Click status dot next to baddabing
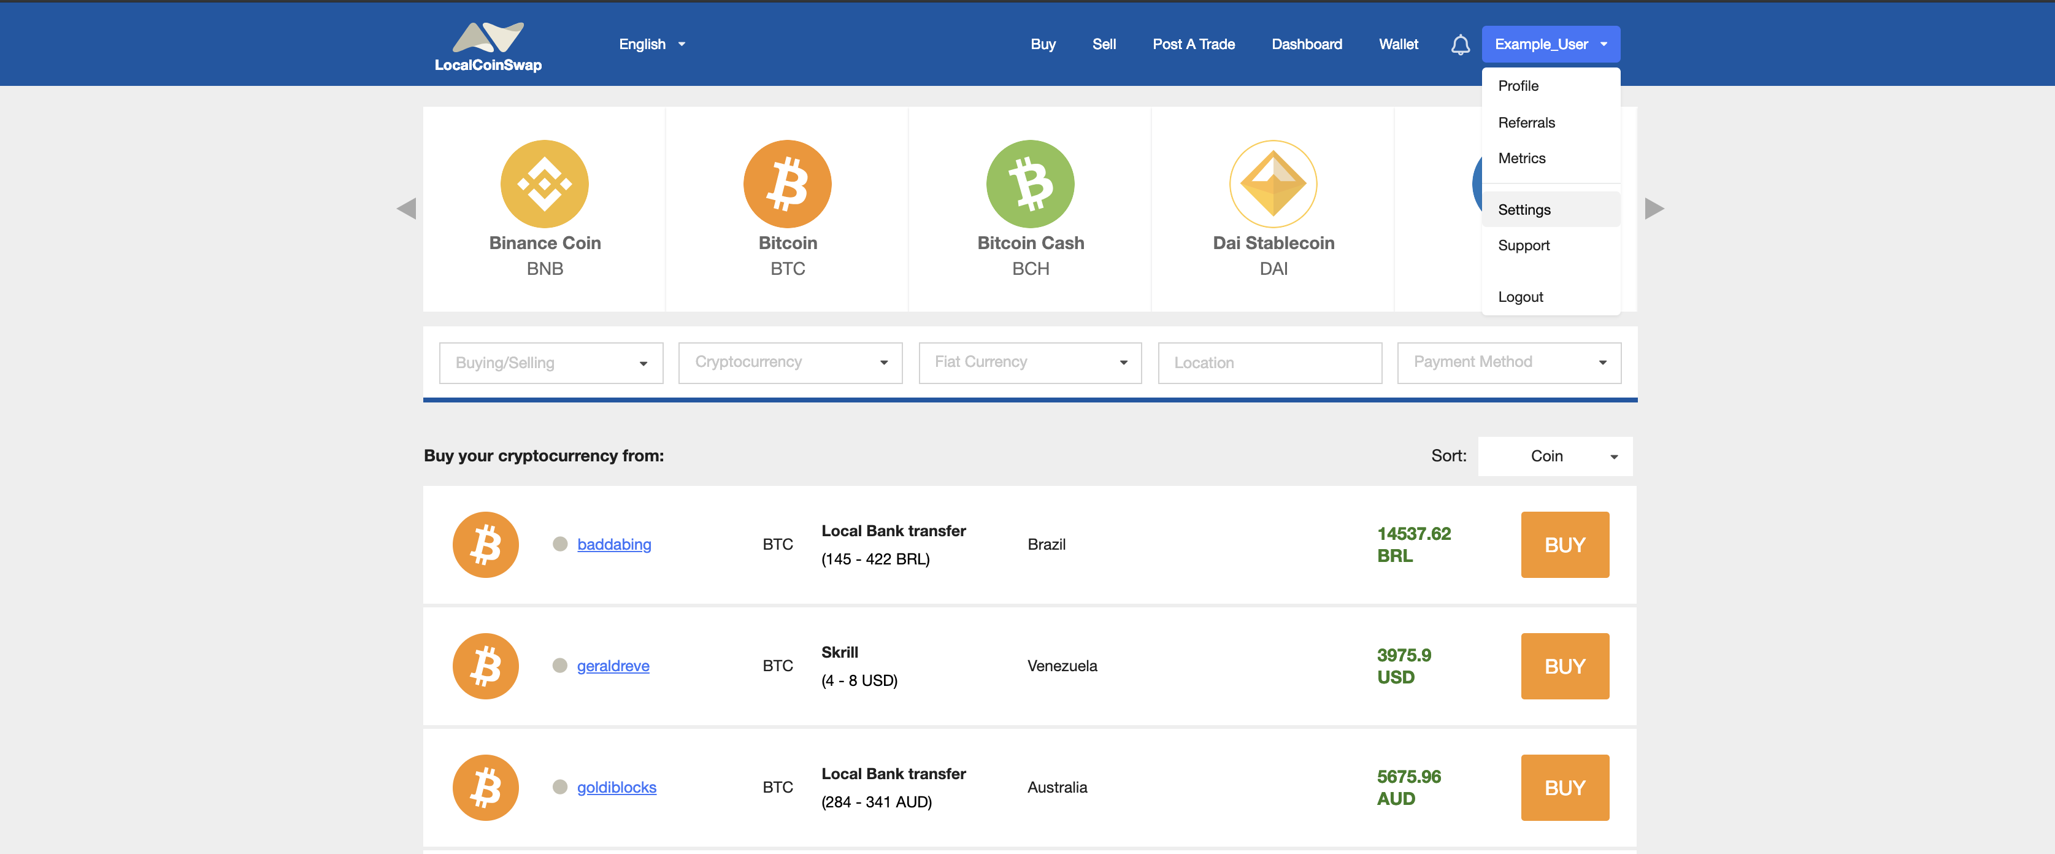Image resolution: width=2055 pixels, height=854 pixels. (560, 544)
